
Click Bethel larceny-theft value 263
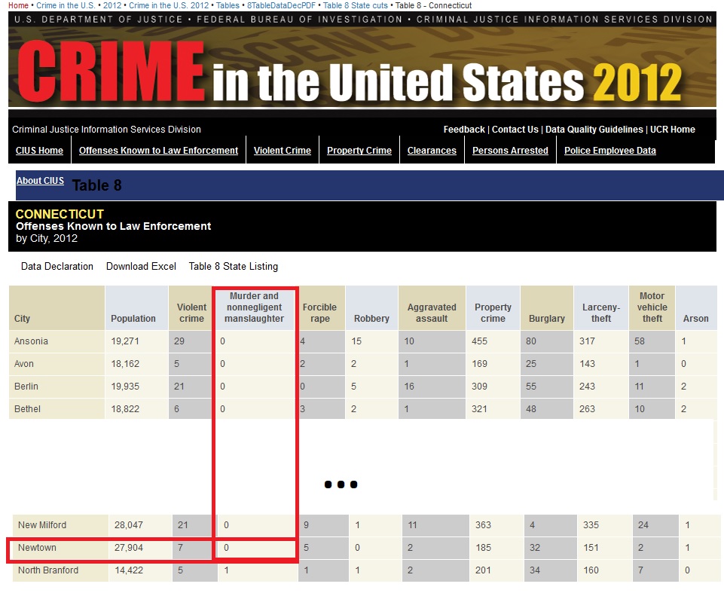point(588,409)
